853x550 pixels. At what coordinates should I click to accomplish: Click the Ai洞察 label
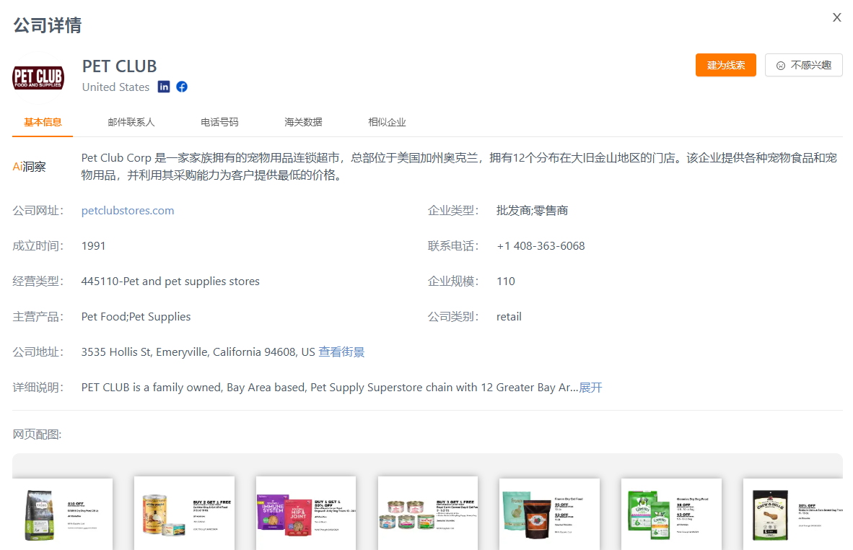[x=30, y=167]
